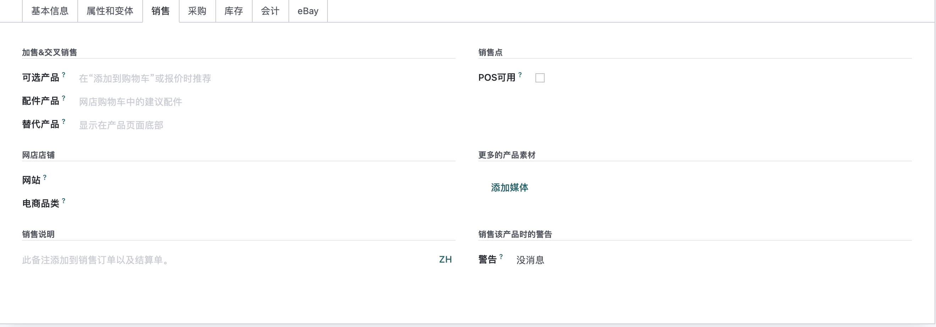Click help icon next to 可选产品
Screen dimensions: 936x327
tap(64, 74)
